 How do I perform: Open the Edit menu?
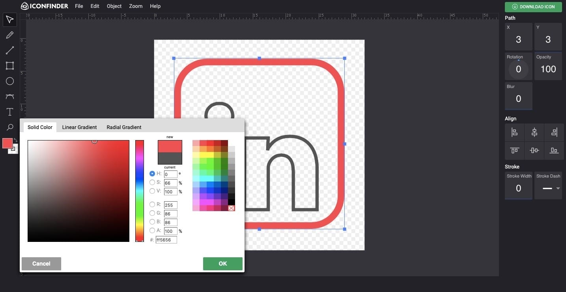pyautogui.click(x=95, y=6)
